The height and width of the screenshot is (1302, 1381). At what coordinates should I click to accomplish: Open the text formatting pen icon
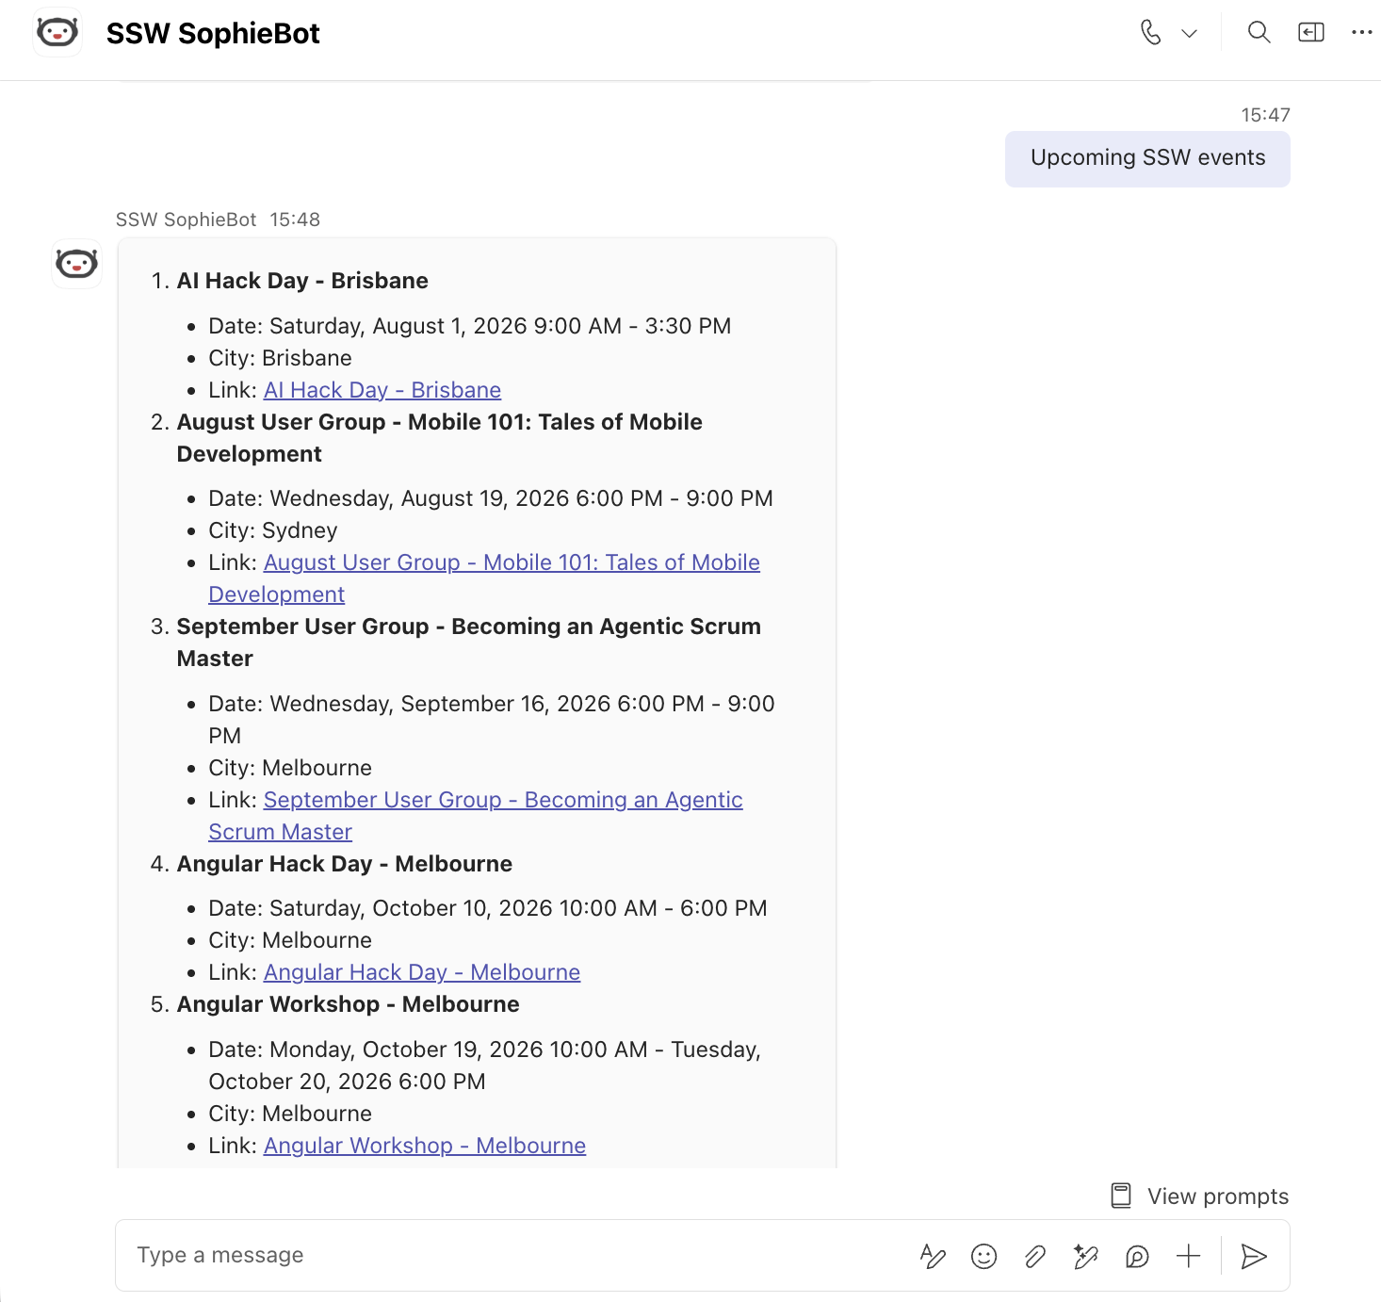(933, 1256)
